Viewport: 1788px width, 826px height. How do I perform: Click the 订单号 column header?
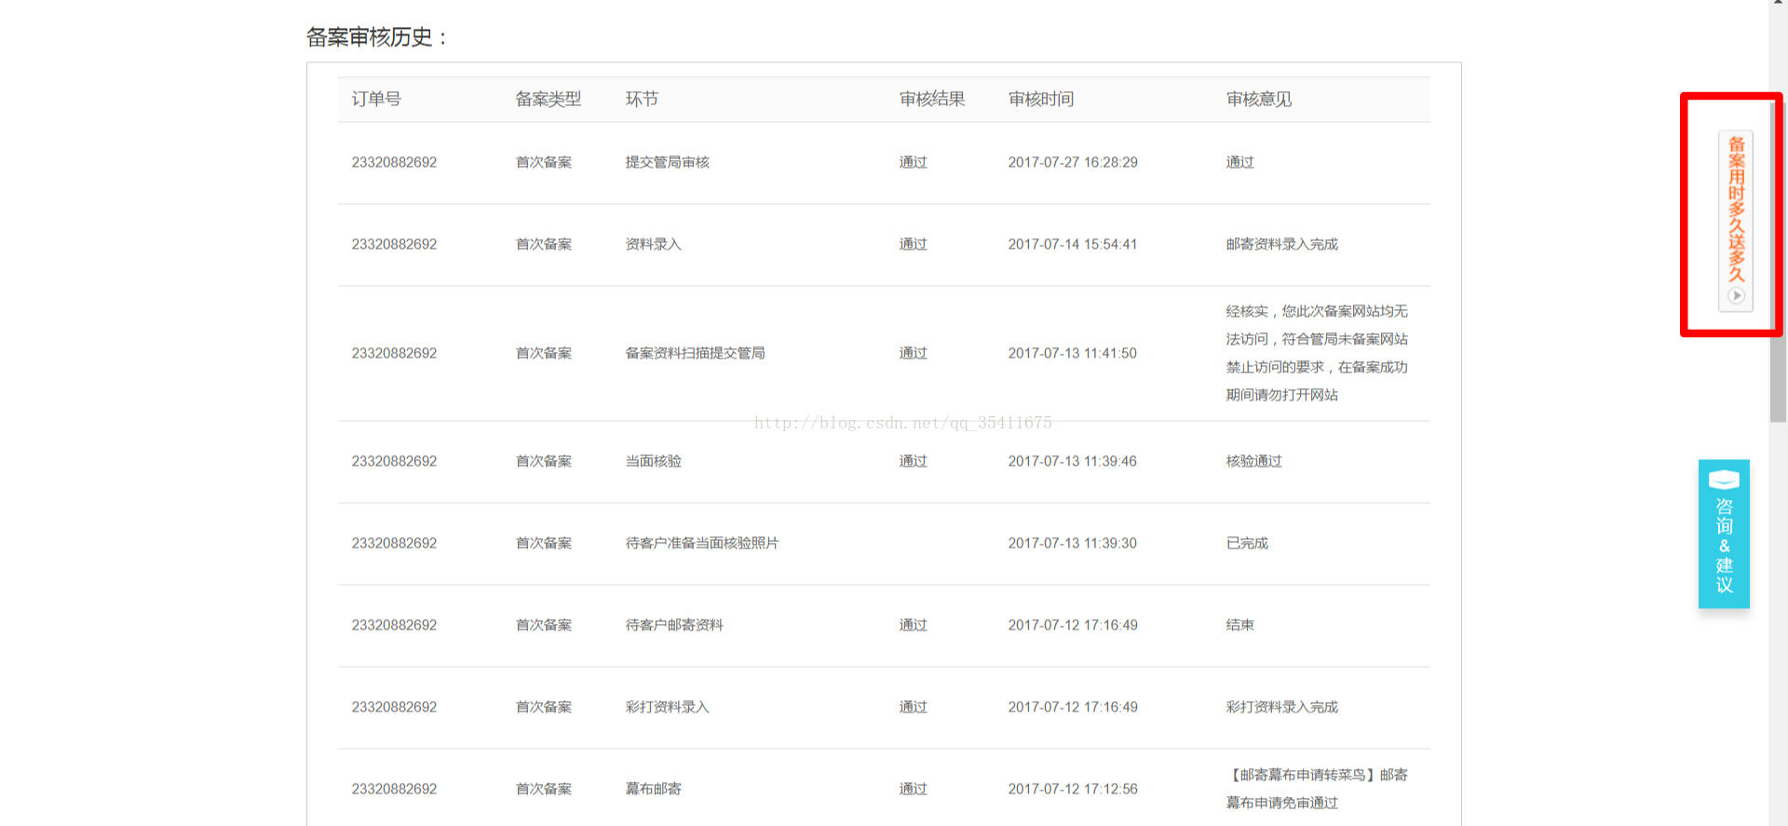[376, 99]
